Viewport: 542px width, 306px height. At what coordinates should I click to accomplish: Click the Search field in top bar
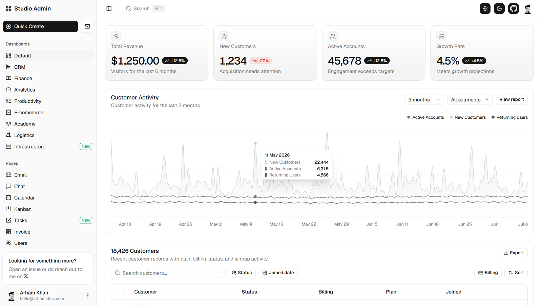pyautogui.click(x=145, y=8)
